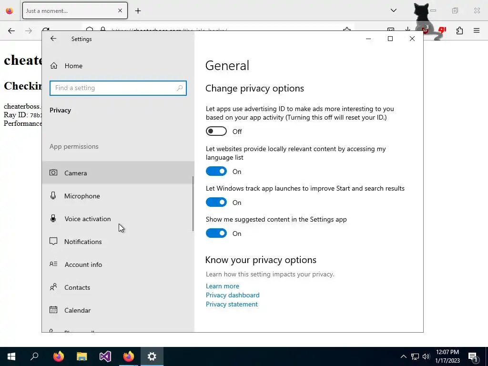This screenshot has height=366, width=488.
Task: Open volume control in system tray
Action: (x=426, y=356)
